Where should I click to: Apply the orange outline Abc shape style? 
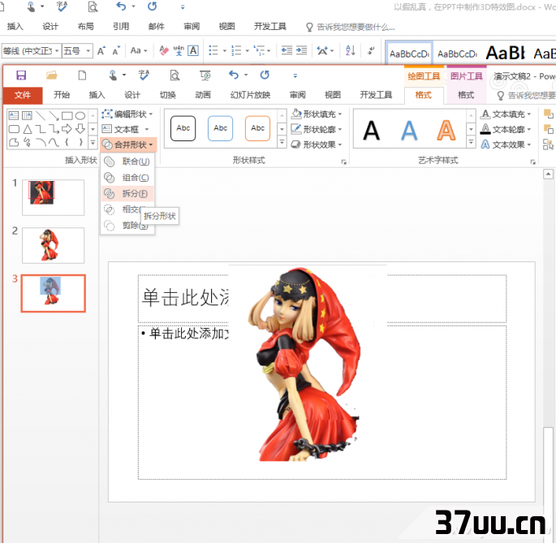258,128
